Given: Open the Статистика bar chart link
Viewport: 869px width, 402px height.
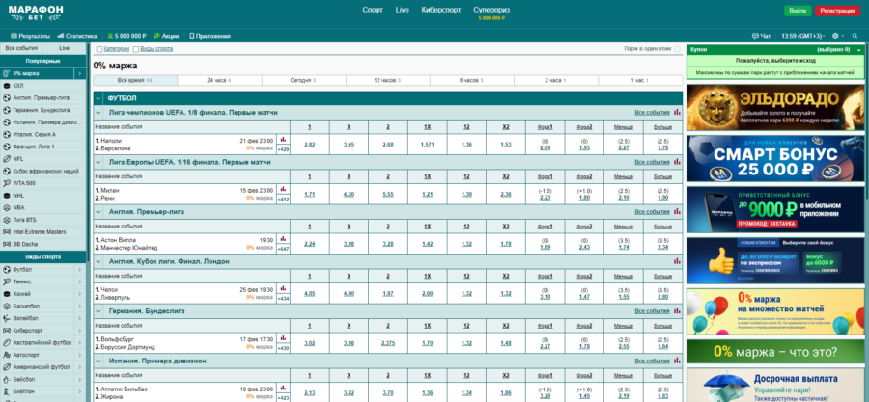Looking at the screenshot, I should coord(60,36).
